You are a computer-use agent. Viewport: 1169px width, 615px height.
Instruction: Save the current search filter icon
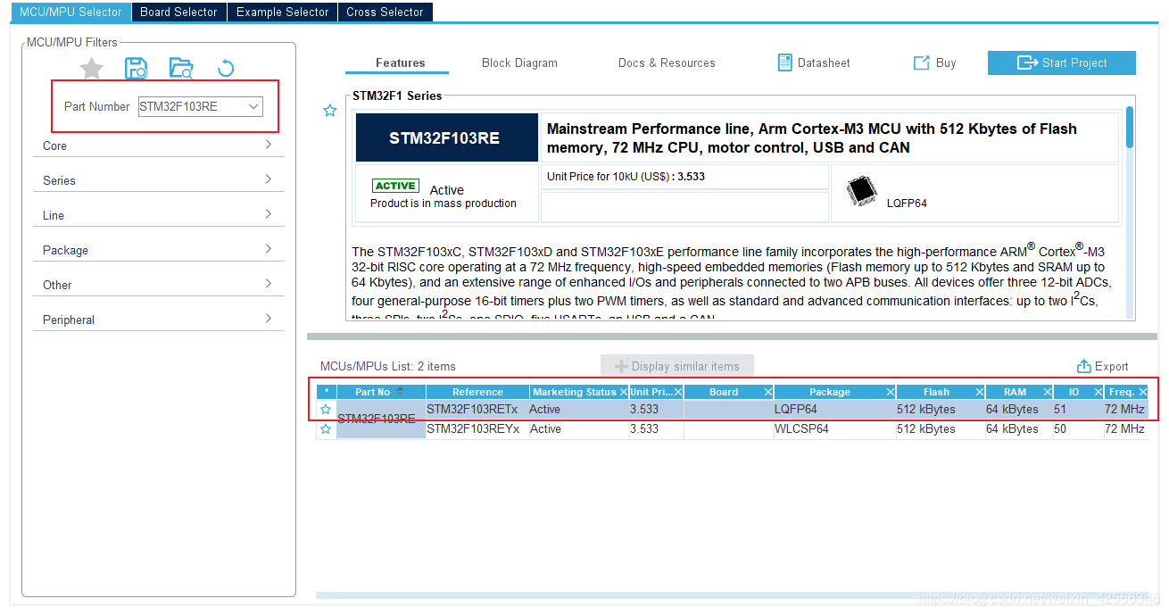137,68
